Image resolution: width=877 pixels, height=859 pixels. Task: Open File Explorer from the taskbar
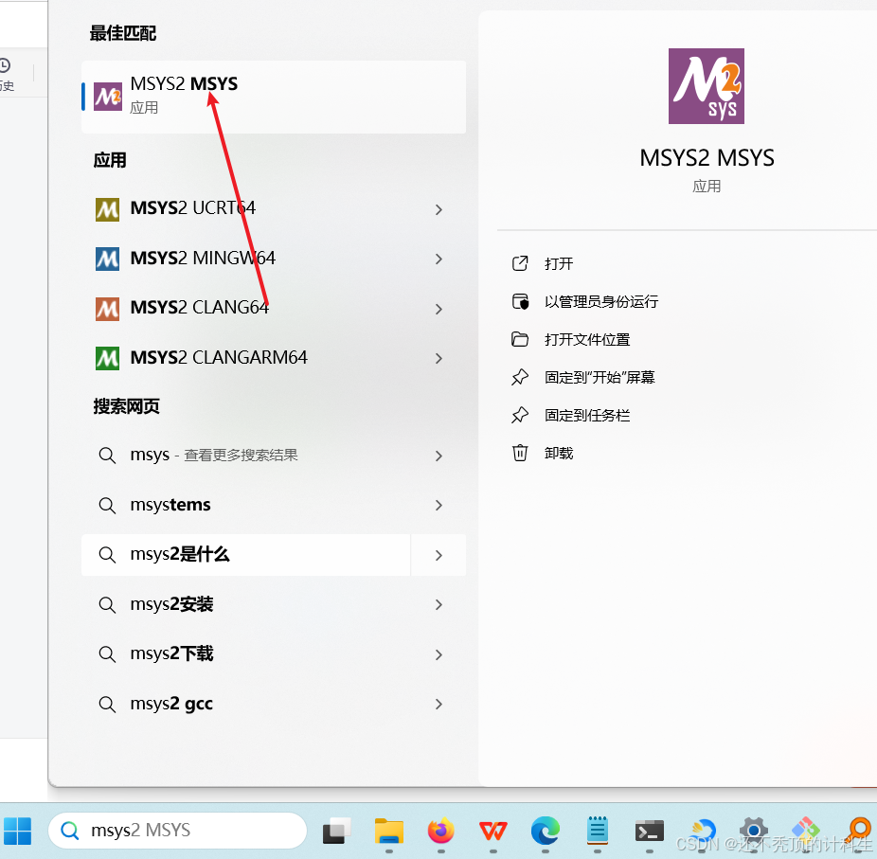(388, 831)
